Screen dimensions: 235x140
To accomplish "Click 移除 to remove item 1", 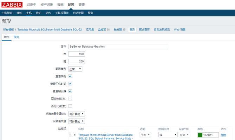I will click(223, 135).
